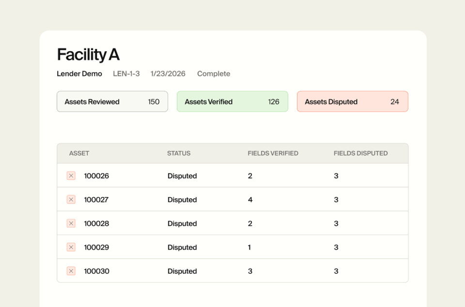Click fields verified value 1 for asset 100029

pos(249,248)
